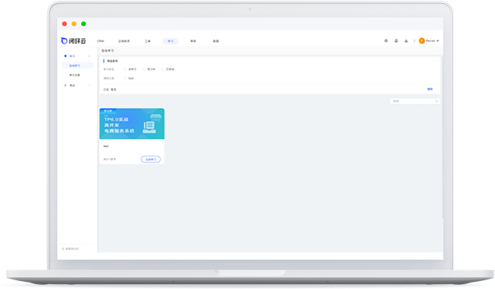This screenshot has height=289, width=495.
Task: Click the magnifier icon in the search box
Action: pos(437,101)
